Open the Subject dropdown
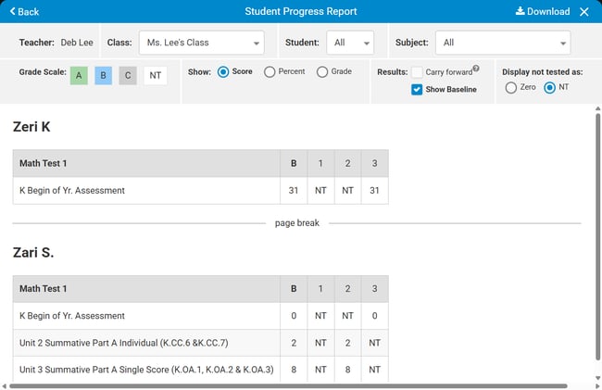The width and height of the screenshot is (602, 390). pos(504,43)
